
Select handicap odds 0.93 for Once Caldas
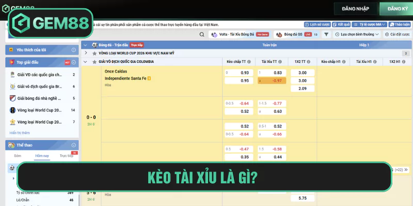(239, 73)
